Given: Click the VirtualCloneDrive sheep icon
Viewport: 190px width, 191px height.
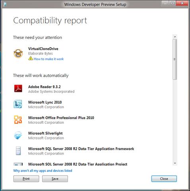Looking at the screenshot, I should 18,53.
